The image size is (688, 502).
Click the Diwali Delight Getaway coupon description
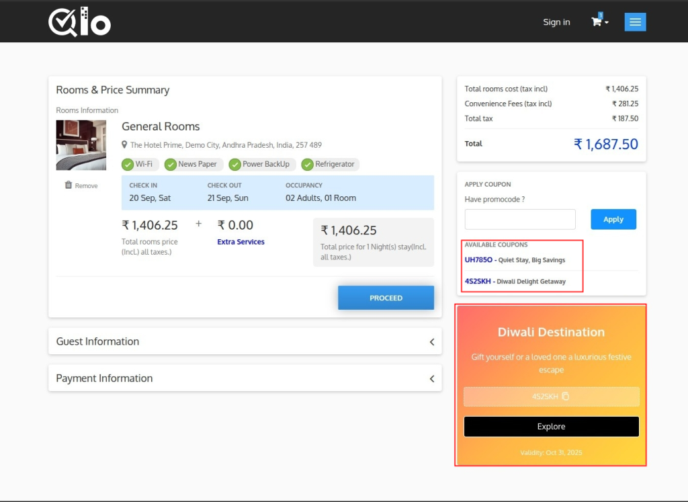531,282
